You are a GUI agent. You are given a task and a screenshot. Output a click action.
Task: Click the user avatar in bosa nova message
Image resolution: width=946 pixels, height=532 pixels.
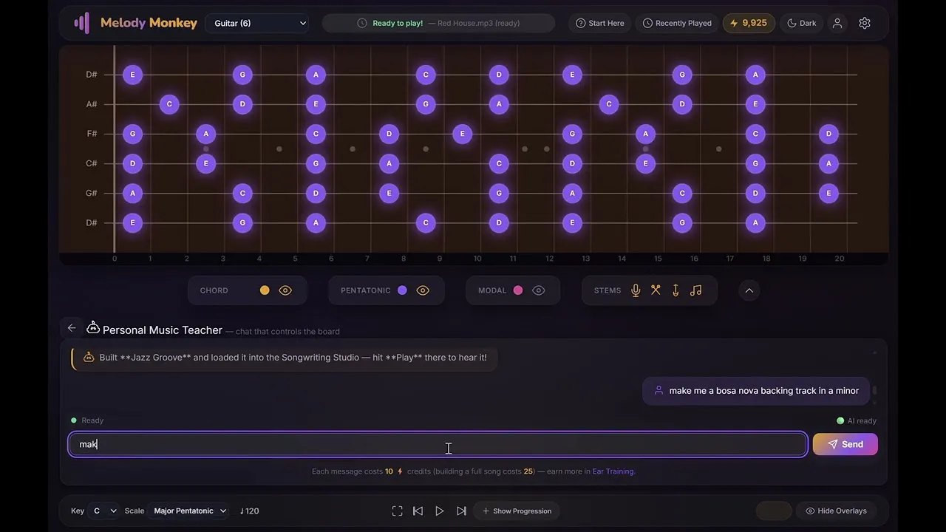(659, 391)
